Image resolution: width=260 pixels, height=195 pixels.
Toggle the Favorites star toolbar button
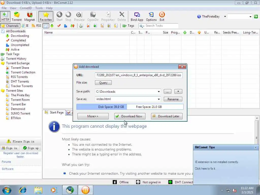tap(46, 17)
